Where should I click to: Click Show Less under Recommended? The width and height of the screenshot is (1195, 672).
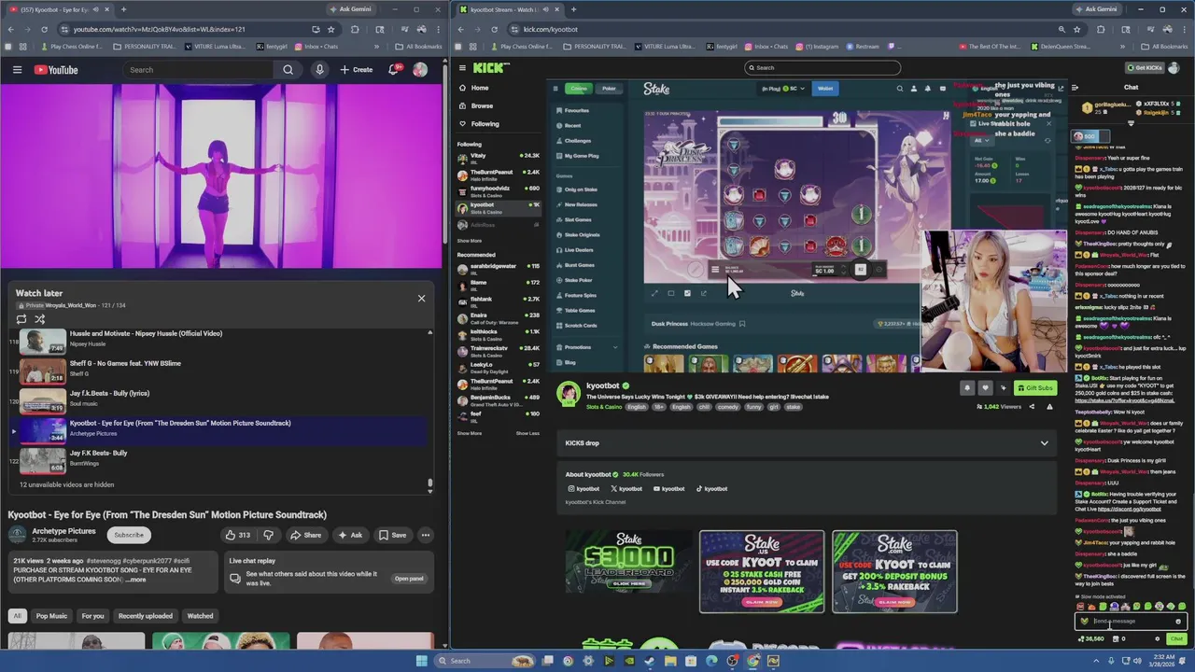coord(527,433)
